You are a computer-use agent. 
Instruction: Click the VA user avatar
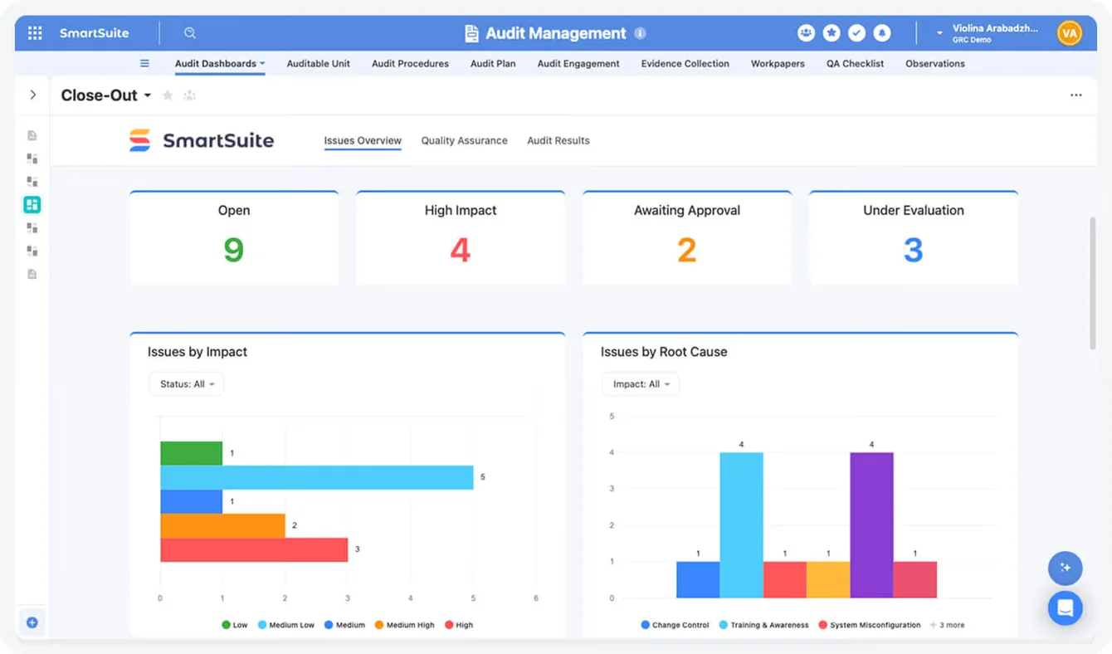(1069, 33)
